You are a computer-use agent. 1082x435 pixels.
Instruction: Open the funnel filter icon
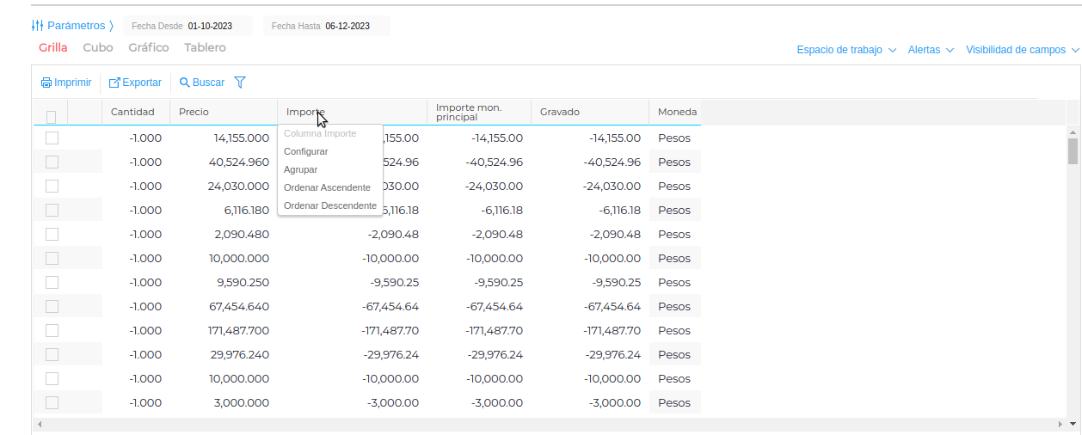[240, 83]
